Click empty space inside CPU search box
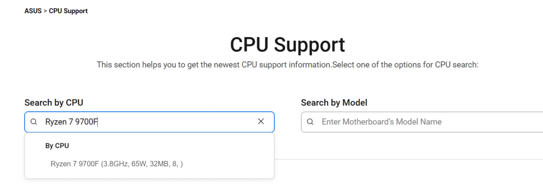This screenshot has width=543, height=192. (176, 122)
